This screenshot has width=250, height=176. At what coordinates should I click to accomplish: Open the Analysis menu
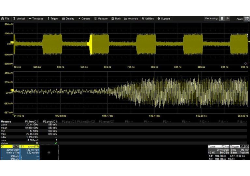131,18
